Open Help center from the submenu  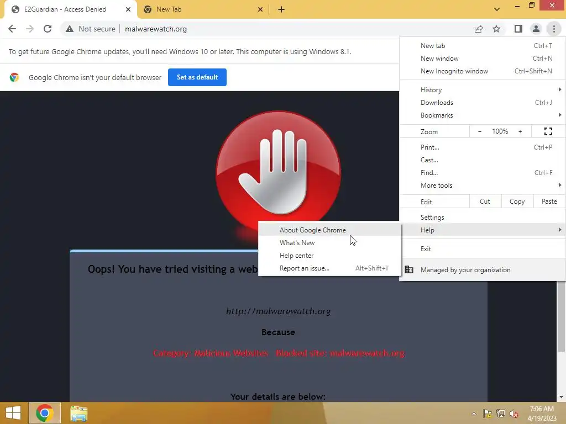coord(329,255)
